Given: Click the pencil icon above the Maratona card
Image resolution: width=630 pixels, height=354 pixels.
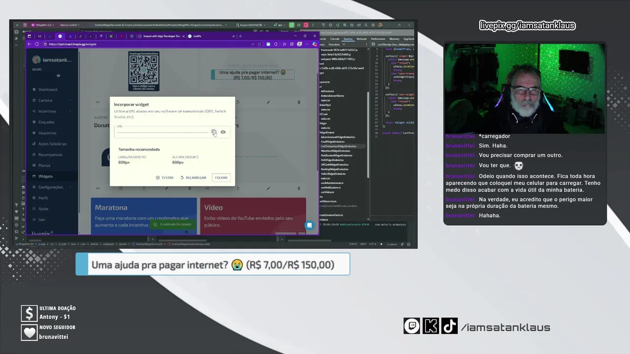Looking at the screenshot, I should (x=167, y=188).
